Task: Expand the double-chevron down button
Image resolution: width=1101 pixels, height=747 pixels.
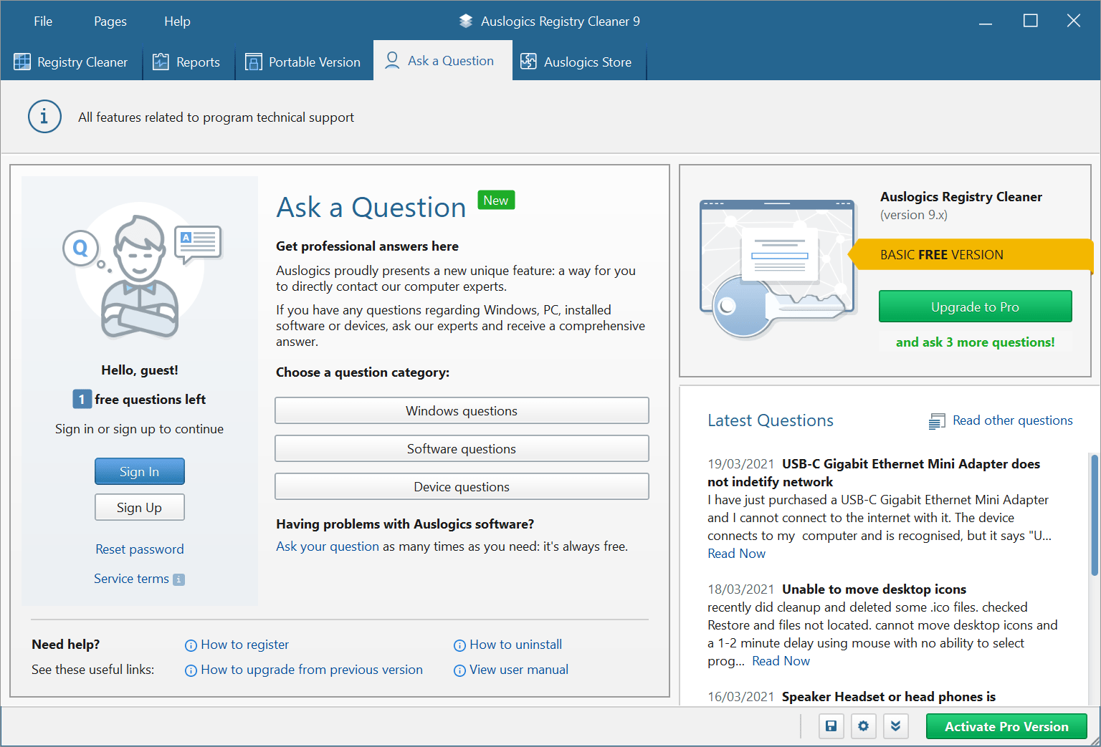Action: click(896, 726)
